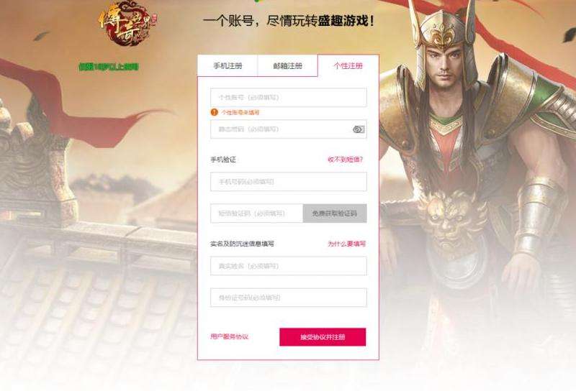Click the 身份证号码 input field
Viewport: 576px width, 391px height.
(289, 298)
